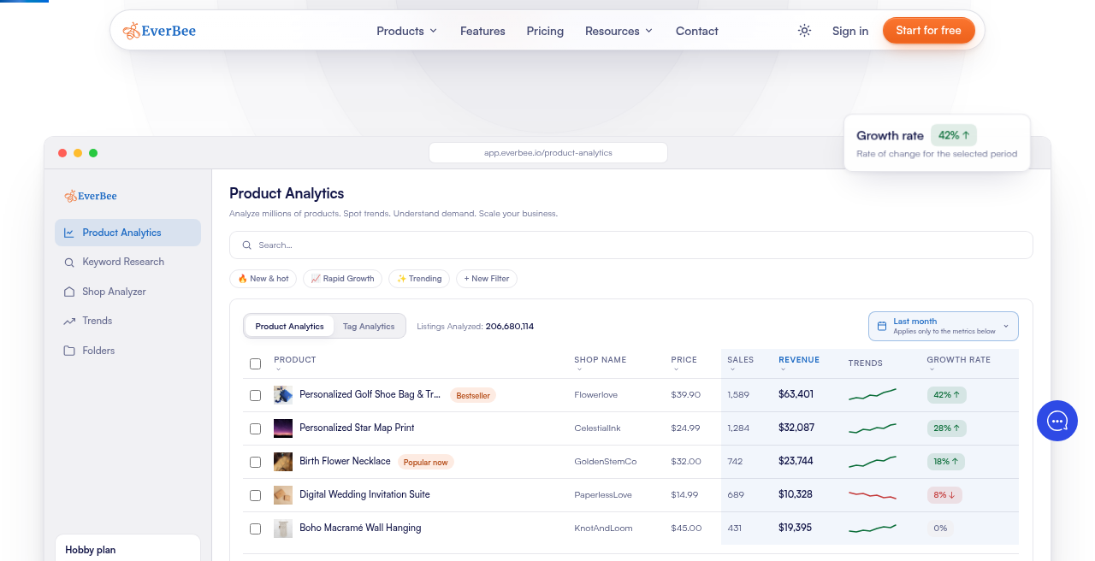Click the Star Map Print product thumbnail

(x=283, y=428)
